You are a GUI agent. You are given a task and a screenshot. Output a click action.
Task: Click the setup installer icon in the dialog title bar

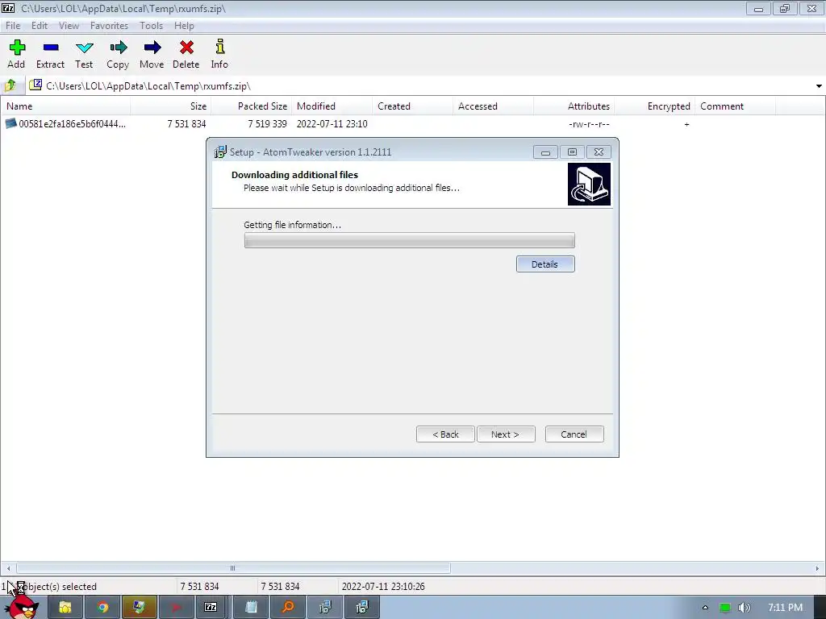pos(220,152)
